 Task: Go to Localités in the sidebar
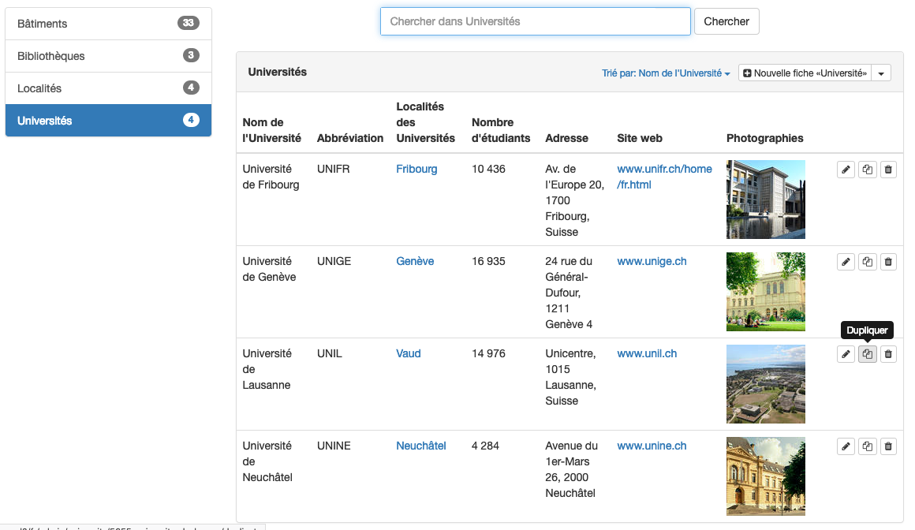tap(108, 88)
